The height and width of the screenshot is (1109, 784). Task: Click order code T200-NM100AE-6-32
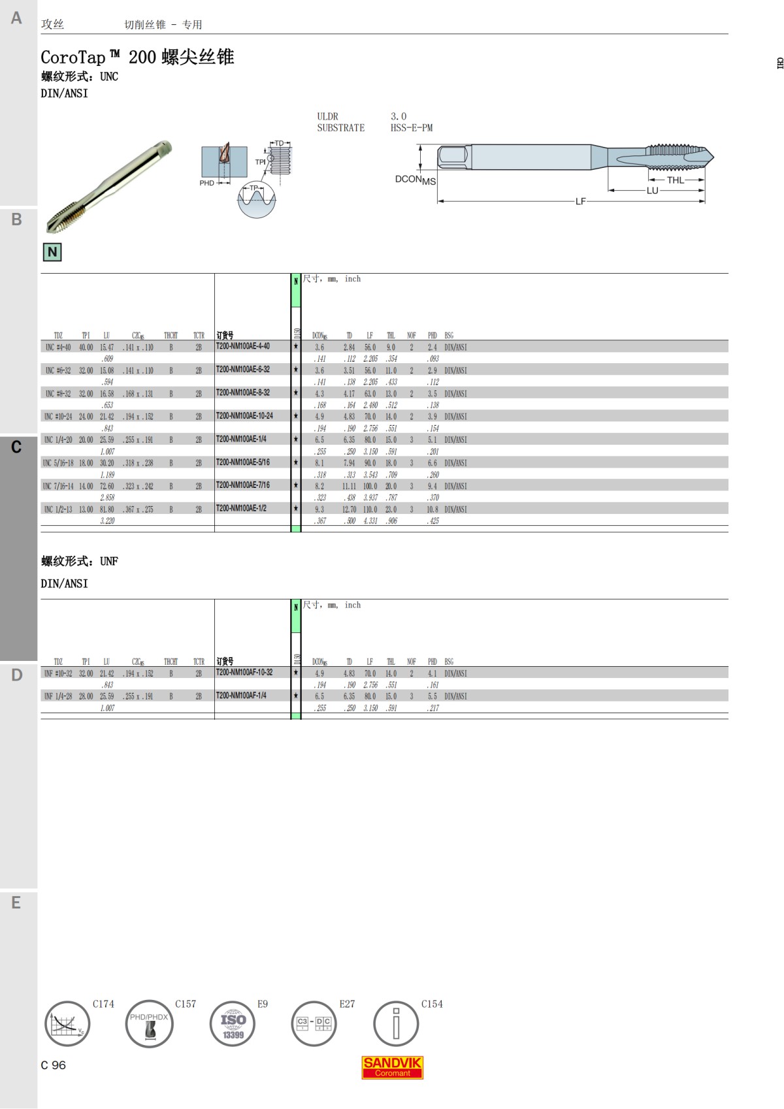(243, 370)
